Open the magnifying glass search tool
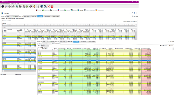The width and height of the screenshot is (174, 95). tap(6, 6)
